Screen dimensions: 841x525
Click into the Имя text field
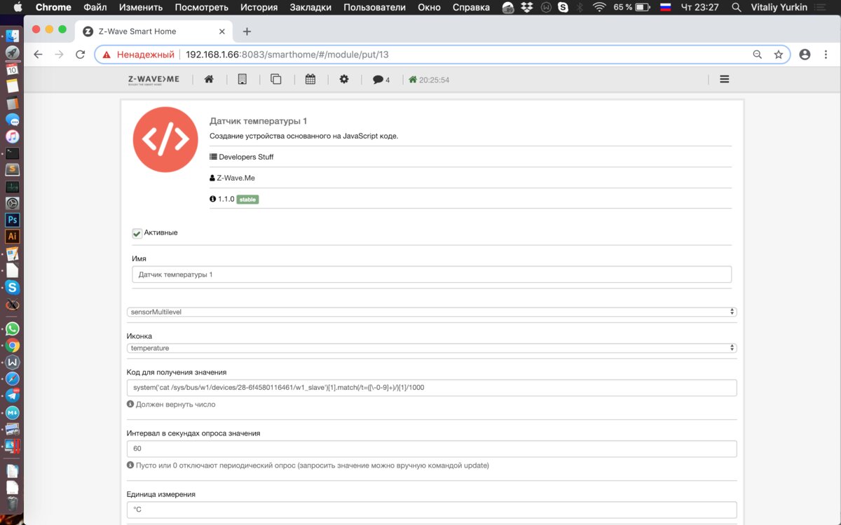(431, 275)
